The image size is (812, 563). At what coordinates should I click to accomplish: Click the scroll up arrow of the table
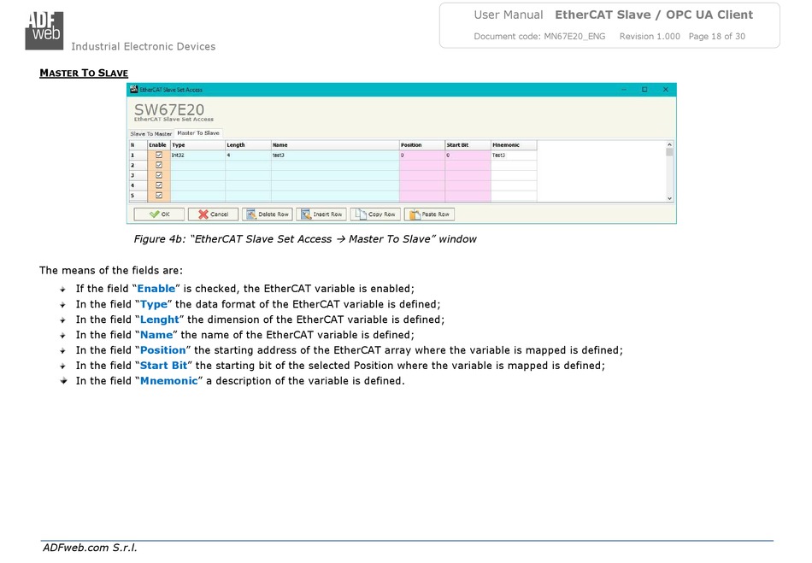(x=669, y=145)
